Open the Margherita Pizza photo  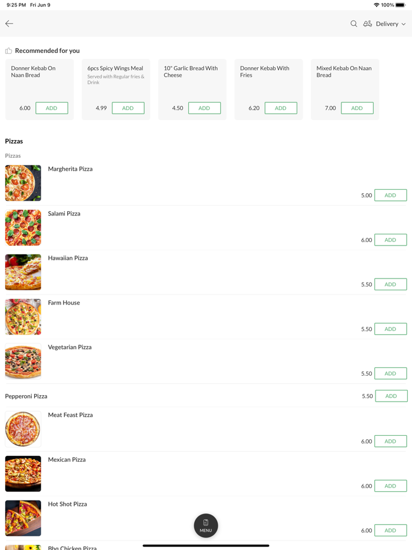pos(22,183)
